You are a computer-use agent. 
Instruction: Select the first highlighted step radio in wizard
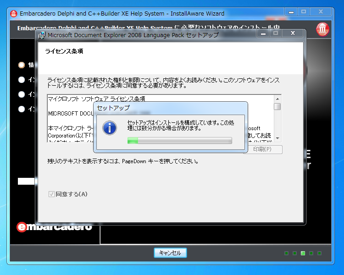pos(22,65)
